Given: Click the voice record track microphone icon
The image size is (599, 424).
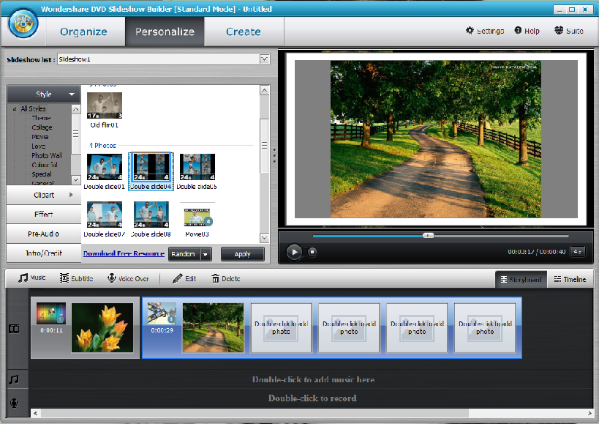Looking at the screenshot, I should [14, 403].
